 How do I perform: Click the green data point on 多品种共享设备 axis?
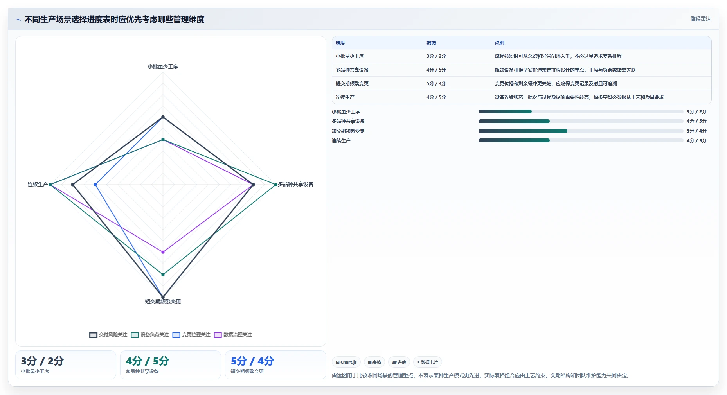point(275,185)
